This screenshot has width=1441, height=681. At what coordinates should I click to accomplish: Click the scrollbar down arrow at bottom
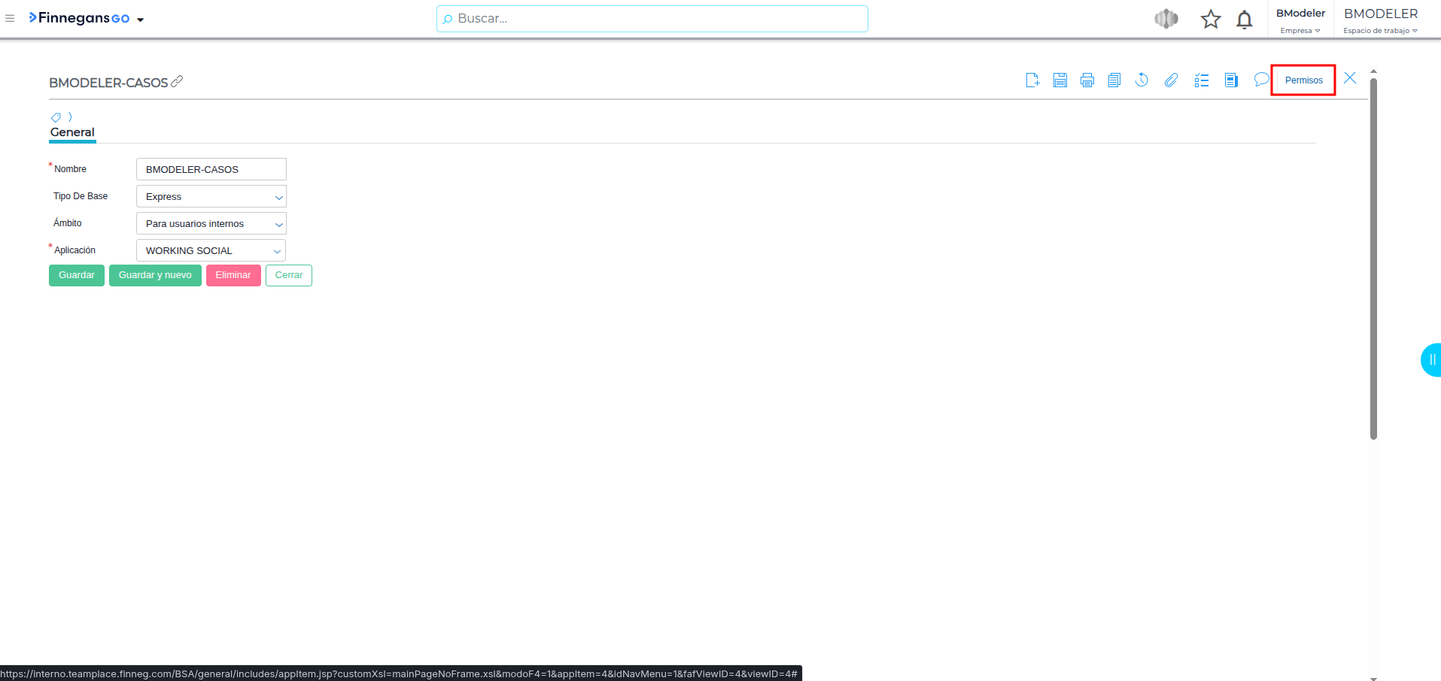pos(1373,678)
